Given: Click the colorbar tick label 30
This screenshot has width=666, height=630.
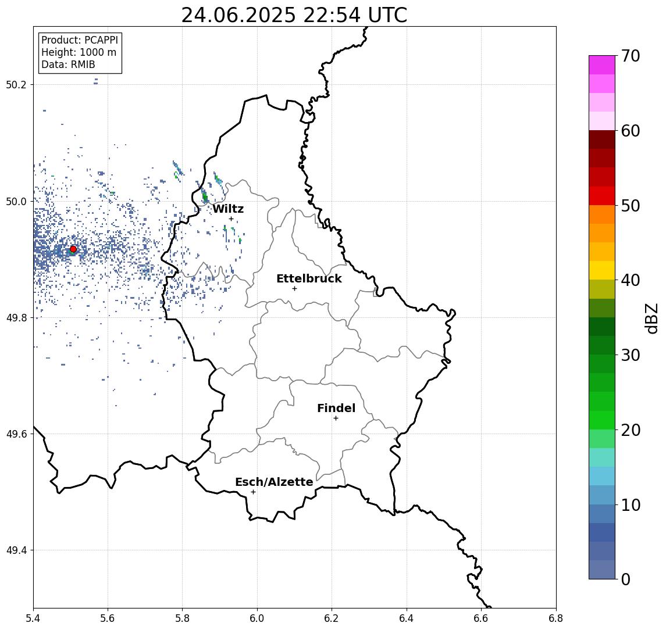Looking at the screenshot, I should coord(631,355).
